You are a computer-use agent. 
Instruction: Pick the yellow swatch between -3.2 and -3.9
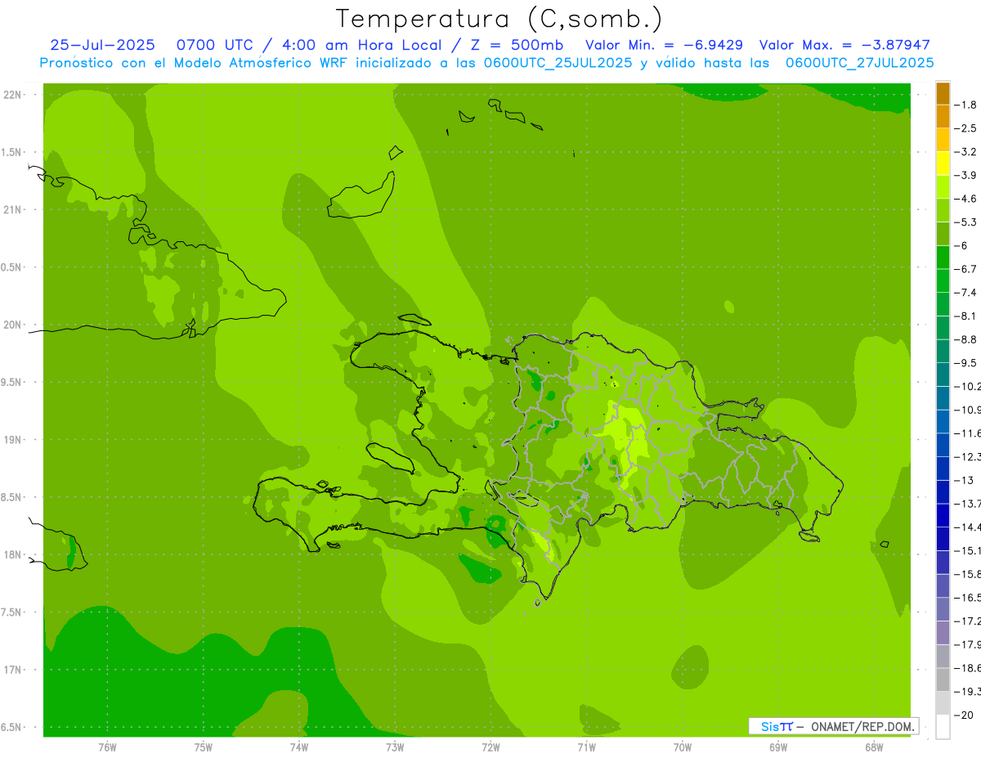(943, 164)
